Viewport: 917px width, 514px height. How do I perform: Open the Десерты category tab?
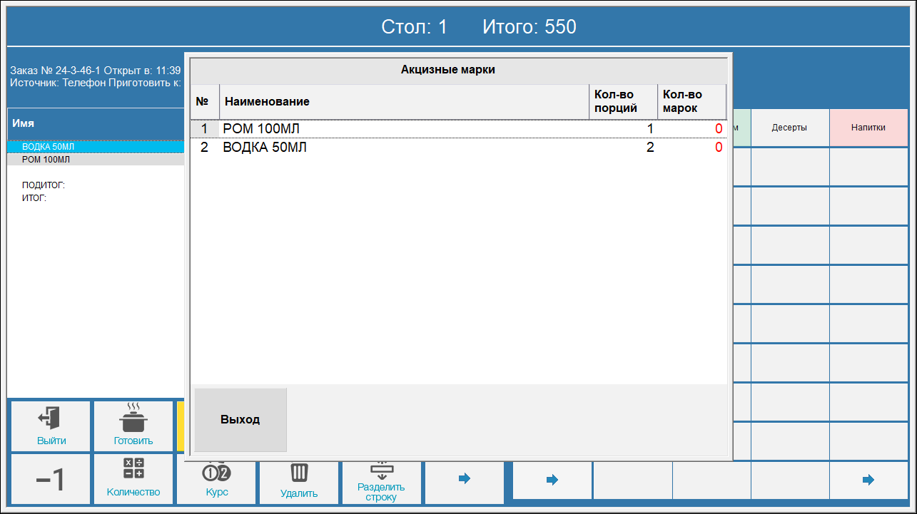[790, 128]
